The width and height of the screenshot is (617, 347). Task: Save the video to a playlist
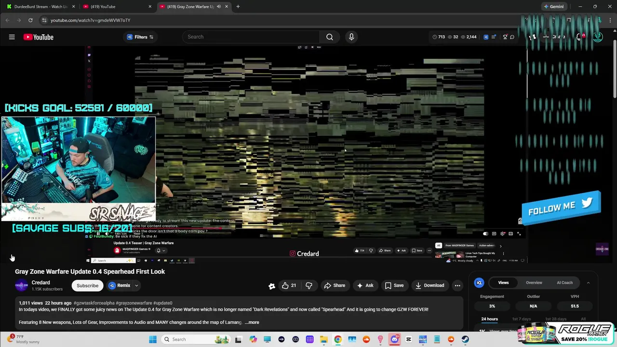tap(394, 285)
